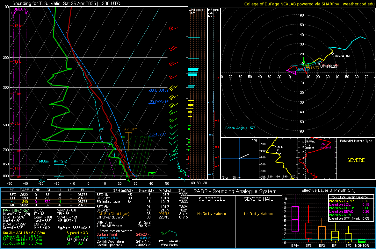Click the 64 m2s2 helicity label

(x=60, y=161)
